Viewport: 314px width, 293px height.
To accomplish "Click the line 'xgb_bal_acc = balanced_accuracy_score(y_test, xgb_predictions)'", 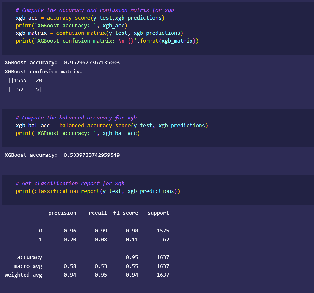I will (x=112, y=125).
